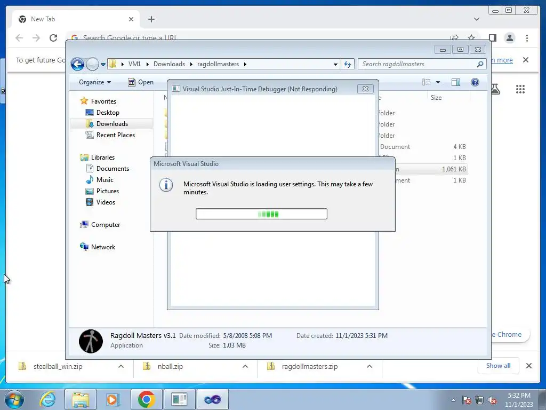This screenshot has width=546, height=410.
Task: Open a new Chrome tab with plus button
Action: click(151, 19)
